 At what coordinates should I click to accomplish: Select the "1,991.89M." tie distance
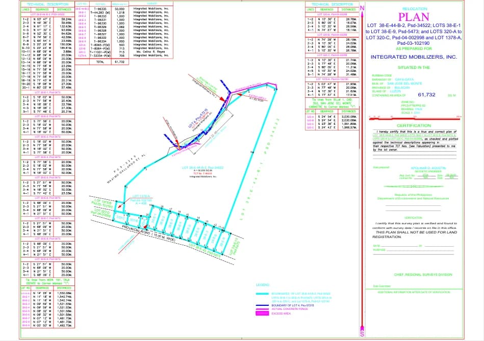pos(349,124)
